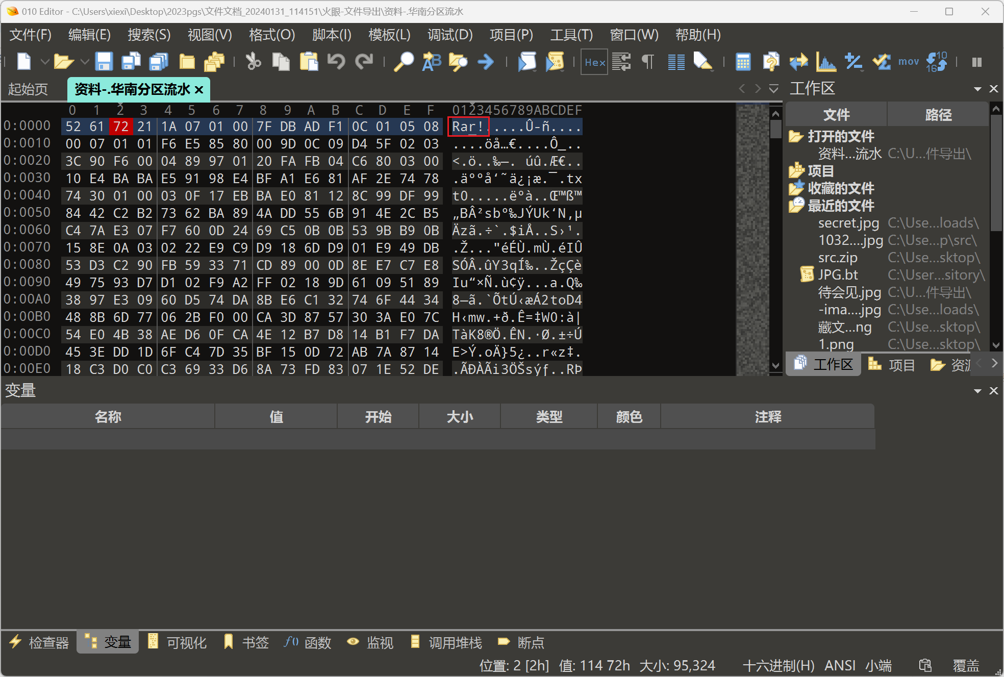This screenshot has height=677, width=1004.
Task: Toggle the Hex edit-as mode button
Action: click(594, 62)
